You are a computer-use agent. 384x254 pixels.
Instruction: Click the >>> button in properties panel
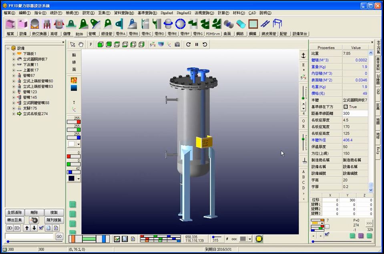tap(369, 223)
